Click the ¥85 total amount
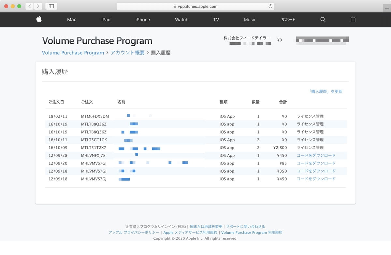 283,163
